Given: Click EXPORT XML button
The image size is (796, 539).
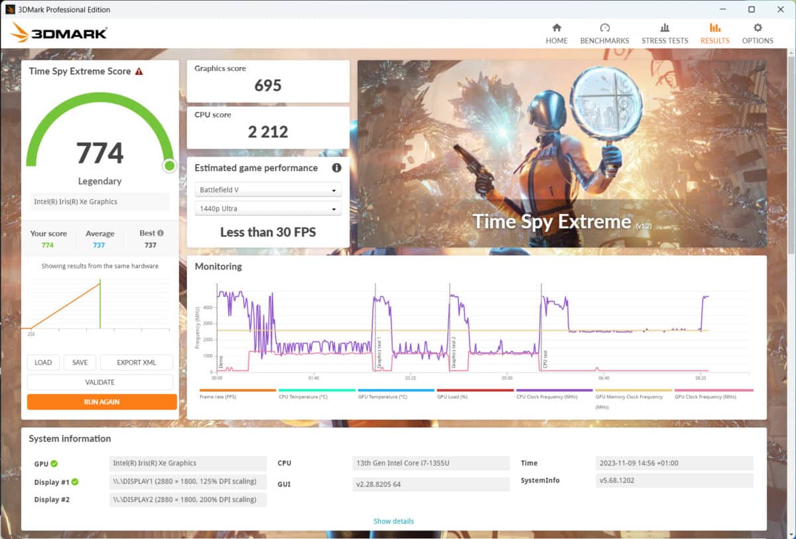Looking at the screenshot, I should click(137, 363).
